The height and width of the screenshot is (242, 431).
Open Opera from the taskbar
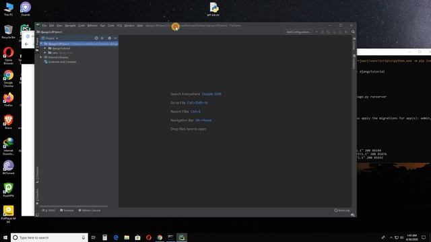point(149,237)
